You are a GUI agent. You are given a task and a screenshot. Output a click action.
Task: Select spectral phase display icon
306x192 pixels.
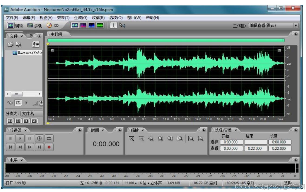coord(100,25)
